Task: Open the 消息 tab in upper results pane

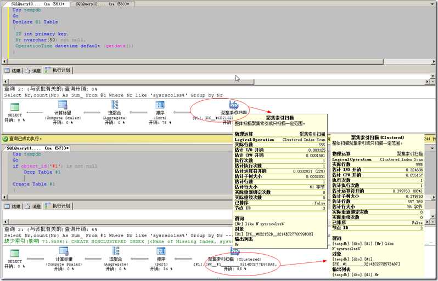Action: (33, 71)
